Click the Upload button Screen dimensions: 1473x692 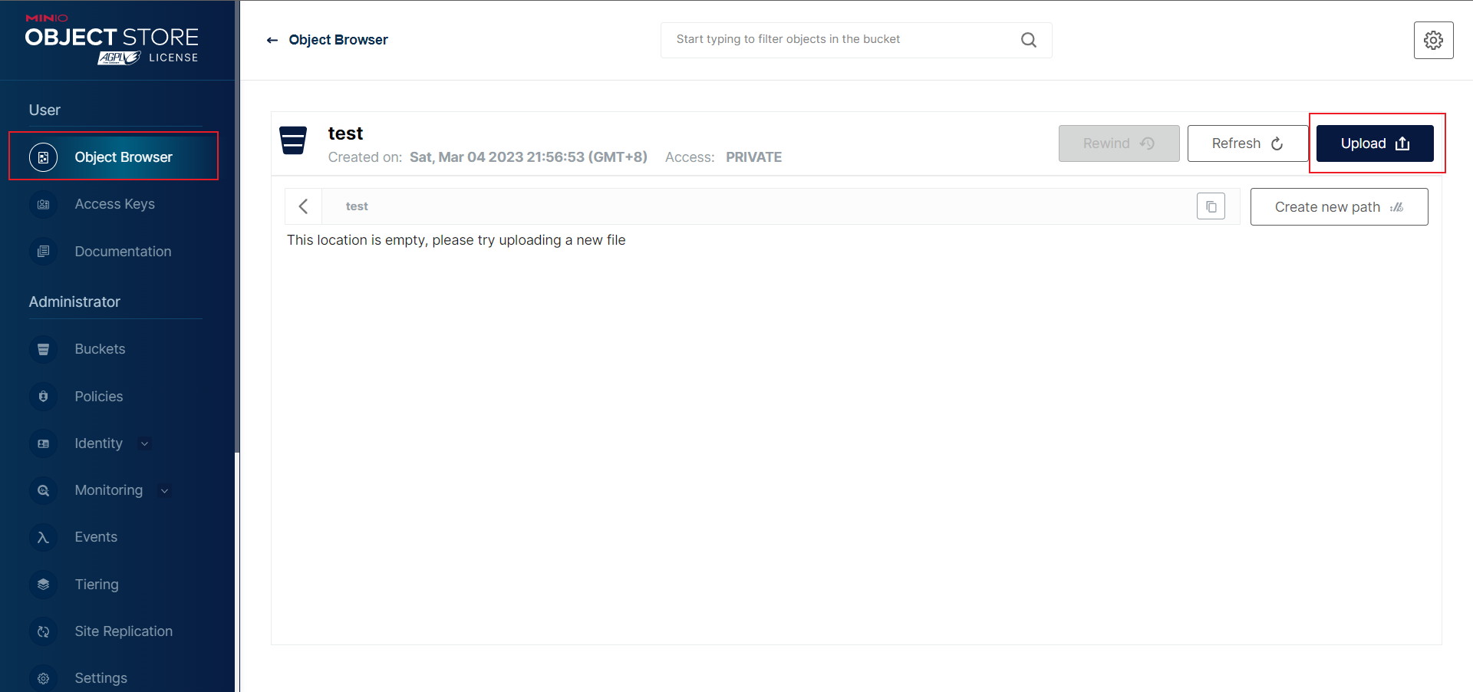tap(1374, 143)
